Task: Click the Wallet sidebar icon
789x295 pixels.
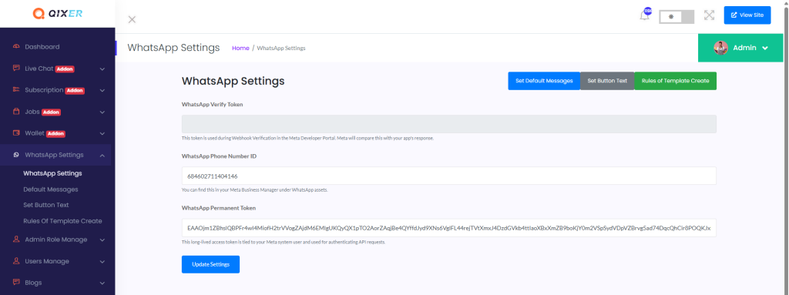Action: pos(16,133)
